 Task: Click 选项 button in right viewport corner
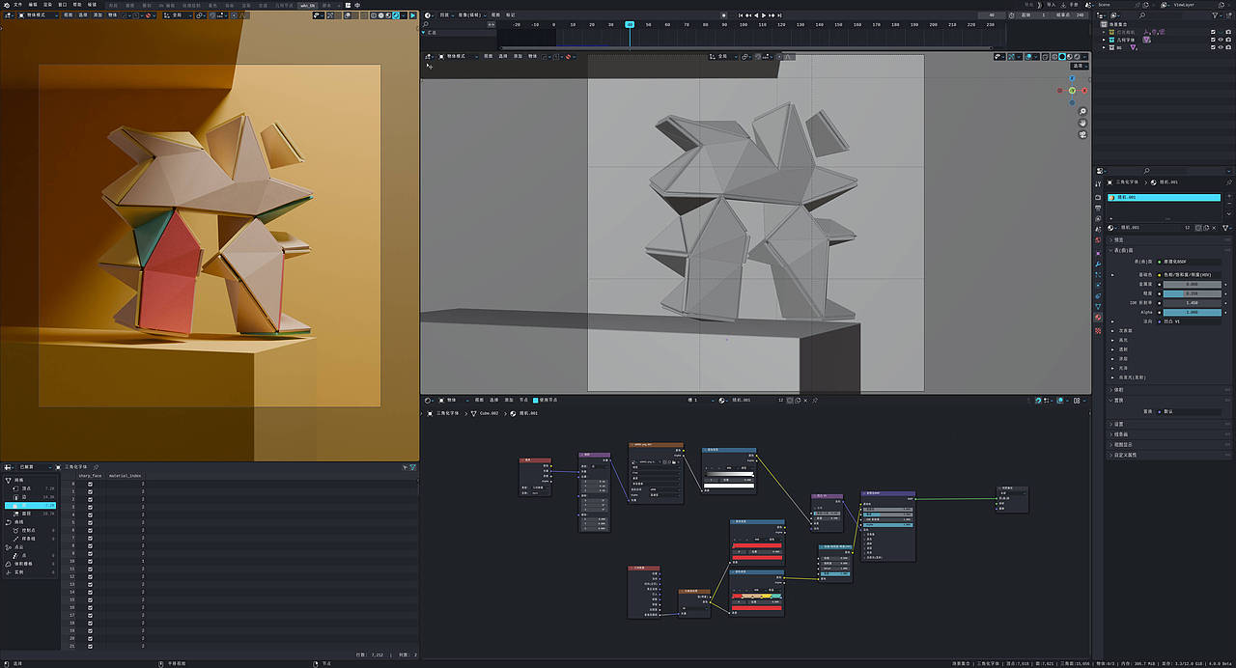[1078, 66]
